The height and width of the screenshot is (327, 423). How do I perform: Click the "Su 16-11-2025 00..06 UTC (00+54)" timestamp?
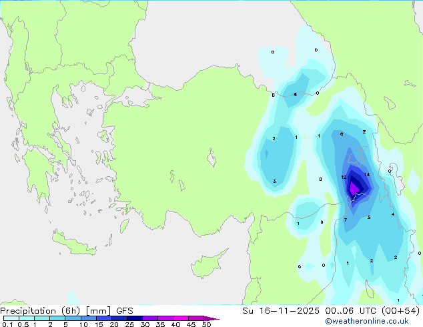tap(331, 311)
